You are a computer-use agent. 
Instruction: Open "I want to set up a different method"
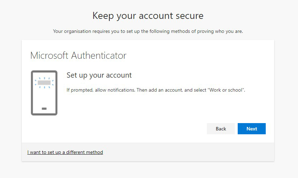point(65,152)
